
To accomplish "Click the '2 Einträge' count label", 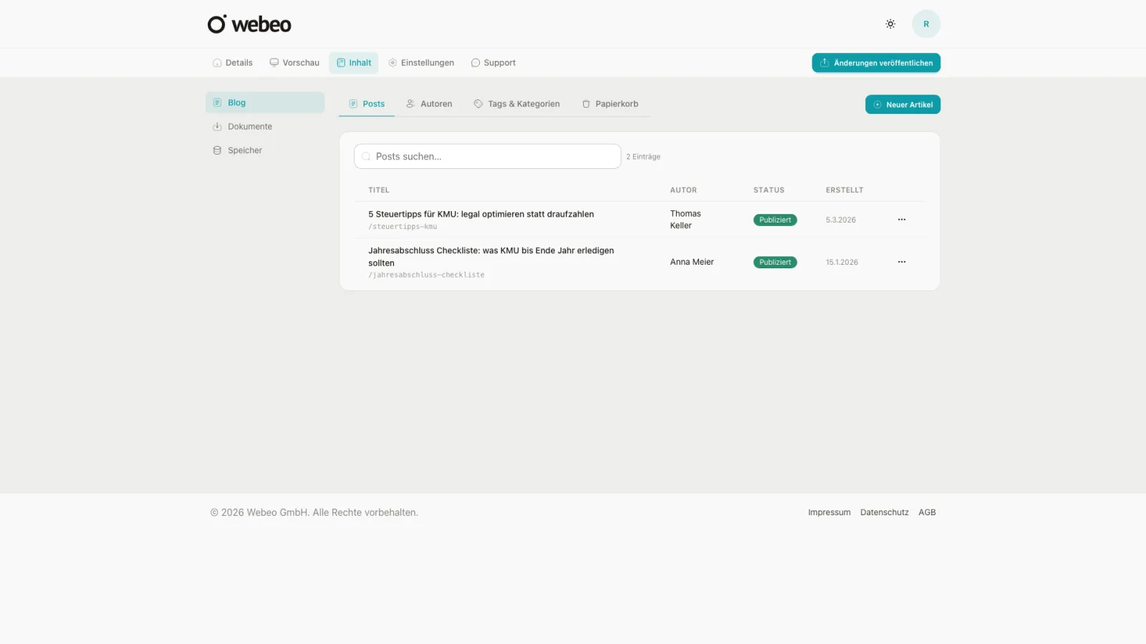I will [643, 157].
